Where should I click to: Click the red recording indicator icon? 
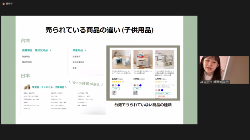pyautogui.click(x=4, y=4)
